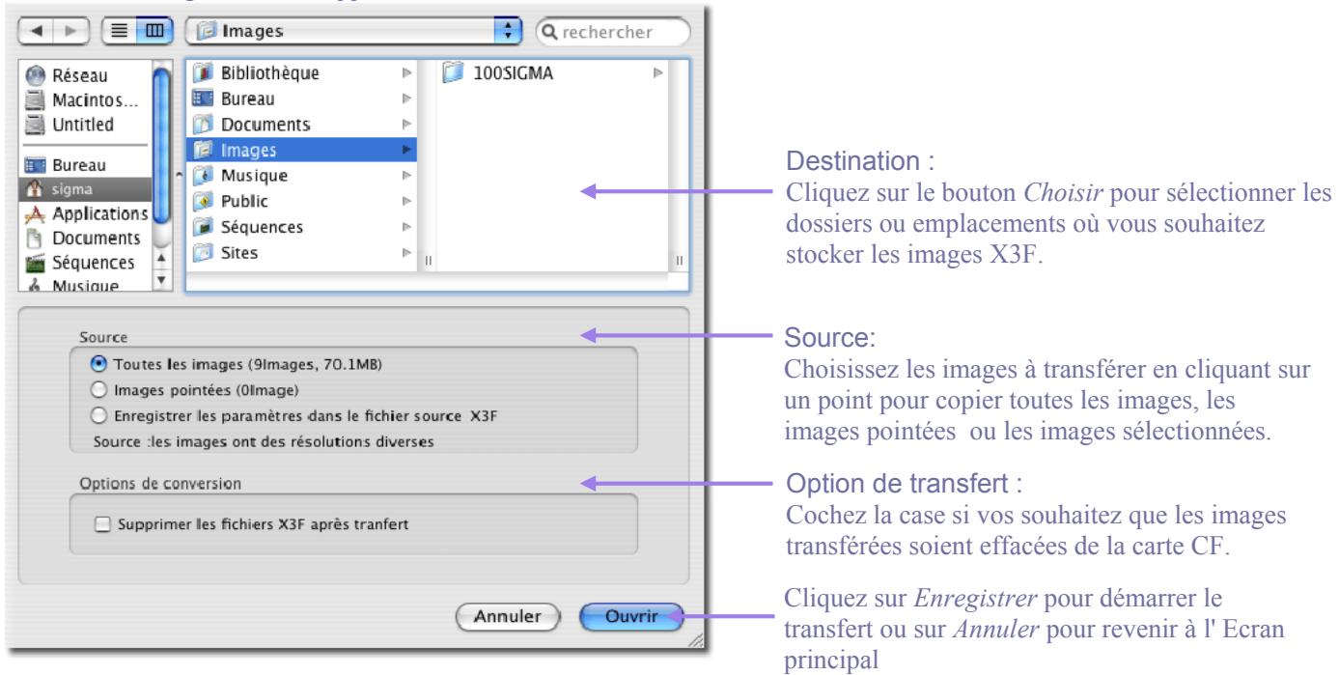Open the Séquences folder in column list

pos(301,228)
